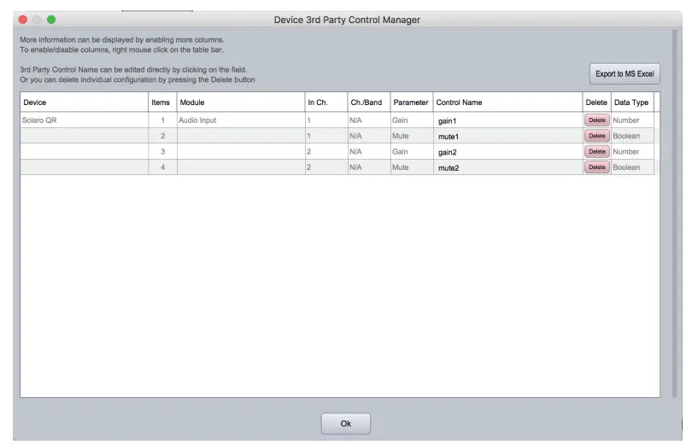Close the window with the red button
The height and width of the screenshot is (445, 698).
pyautogui.click(x=23, y=20)
